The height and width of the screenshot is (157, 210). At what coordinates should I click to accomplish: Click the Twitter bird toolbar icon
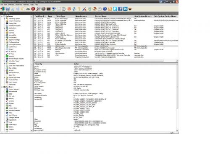click(115, 9)
